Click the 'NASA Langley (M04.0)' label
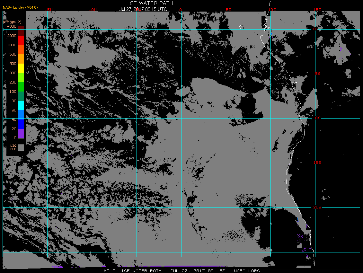363x273 pixels. (x=20, y=7)
